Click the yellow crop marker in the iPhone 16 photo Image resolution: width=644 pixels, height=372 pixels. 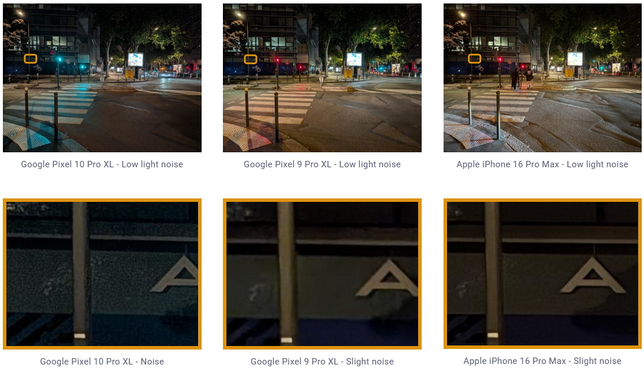474,59
